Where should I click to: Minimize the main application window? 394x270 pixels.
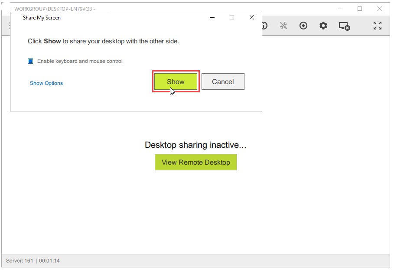coord(340,9)
